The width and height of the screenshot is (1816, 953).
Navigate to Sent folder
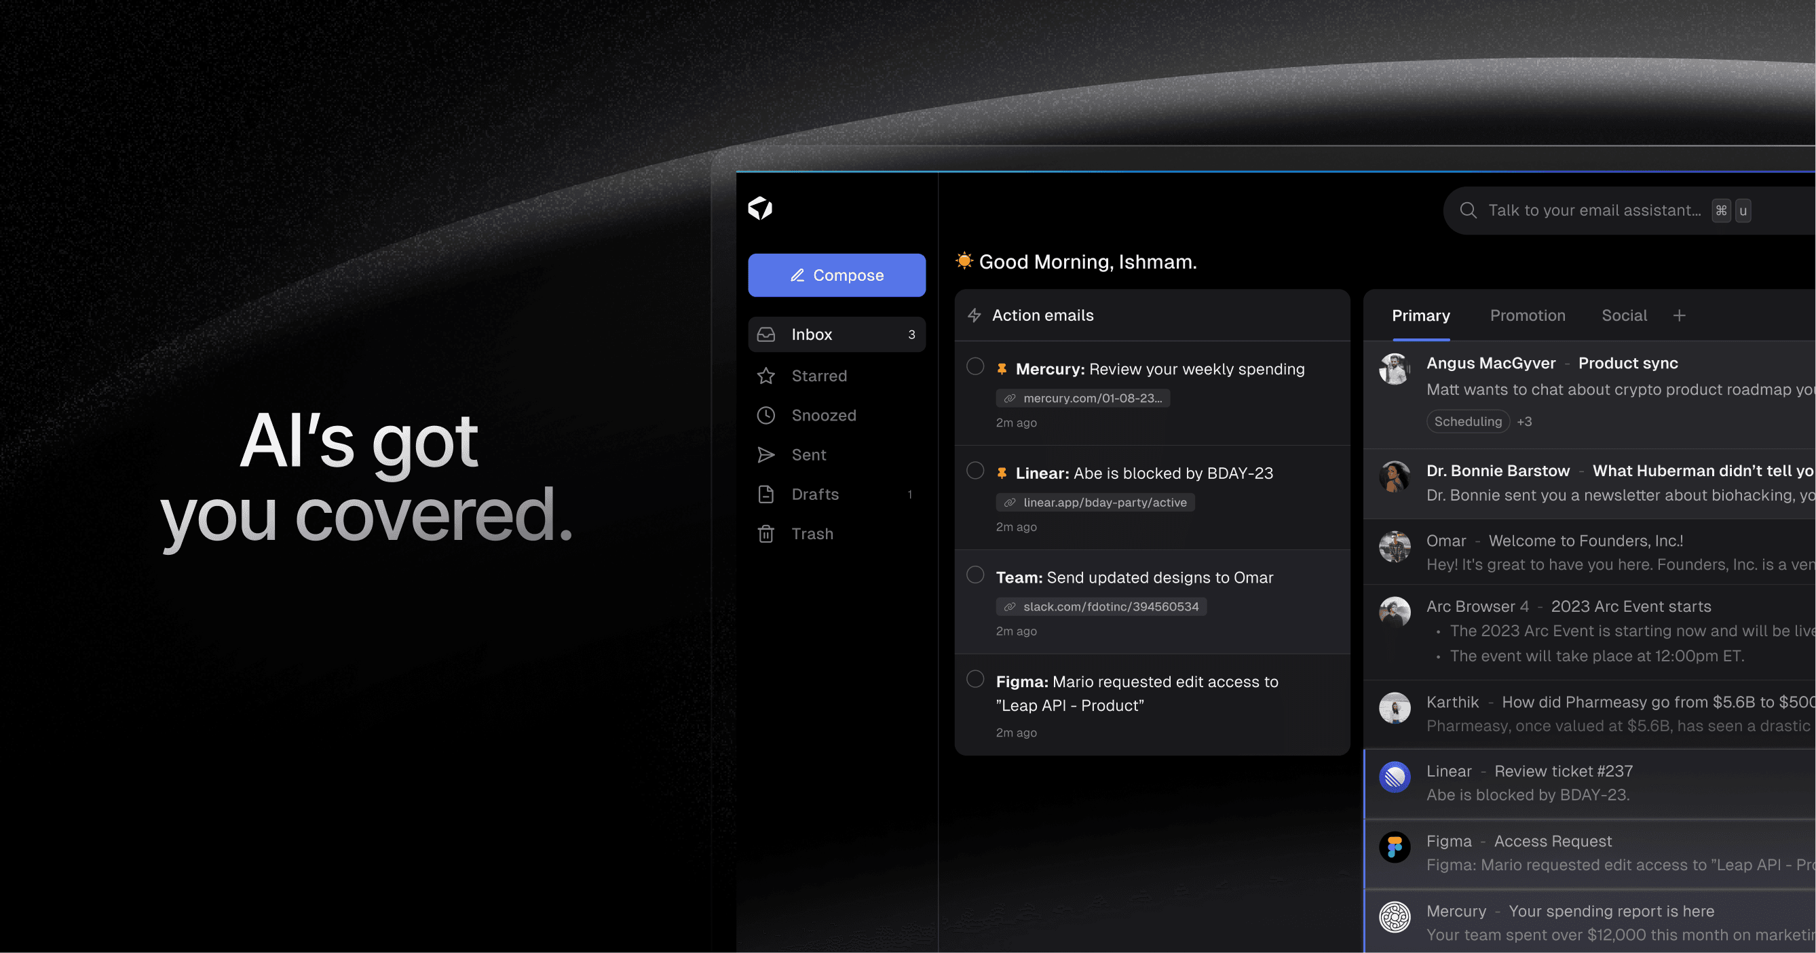[x=807, y=454]
